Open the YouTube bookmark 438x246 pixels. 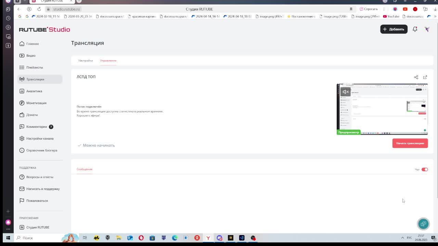click(391, 16)
